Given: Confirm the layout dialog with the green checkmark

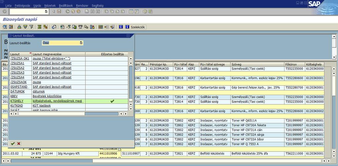Looking at the screenshot, I should click(13, 144).
